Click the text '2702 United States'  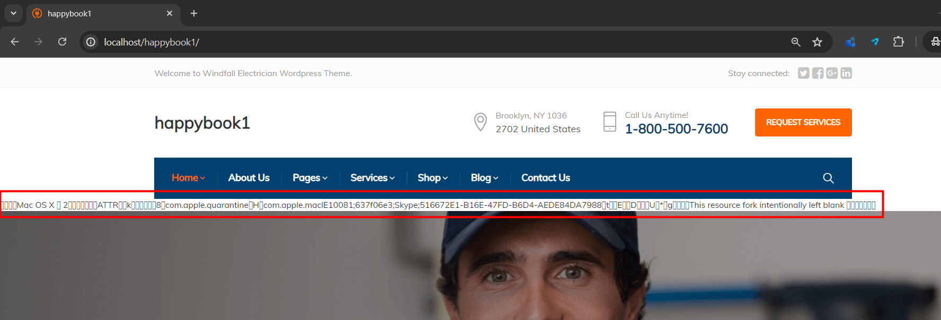click(538, 129)
